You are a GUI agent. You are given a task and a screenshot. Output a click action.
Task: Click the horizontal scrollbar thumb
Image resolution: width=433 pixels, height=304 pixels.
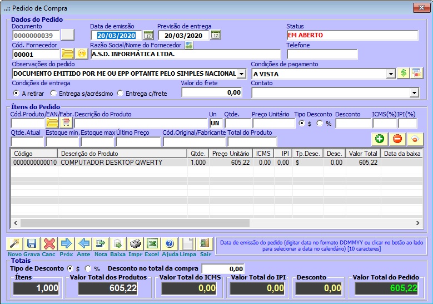[x=135, y=223]
